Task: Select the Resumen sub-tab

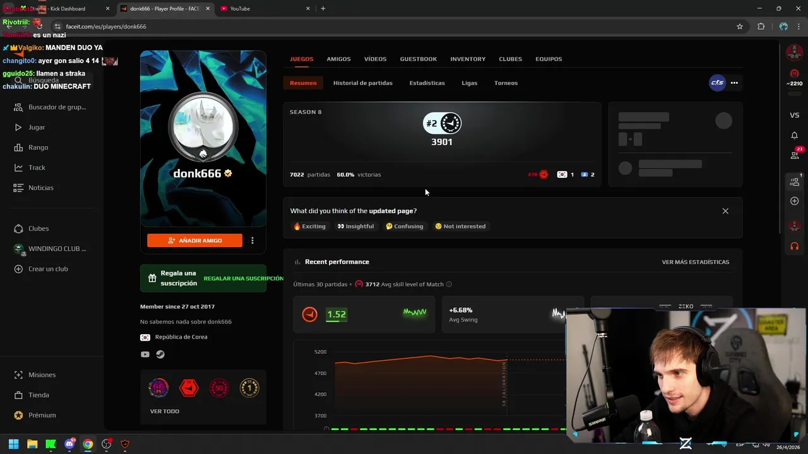Action: pyautogui.click(x=303, y=83)
